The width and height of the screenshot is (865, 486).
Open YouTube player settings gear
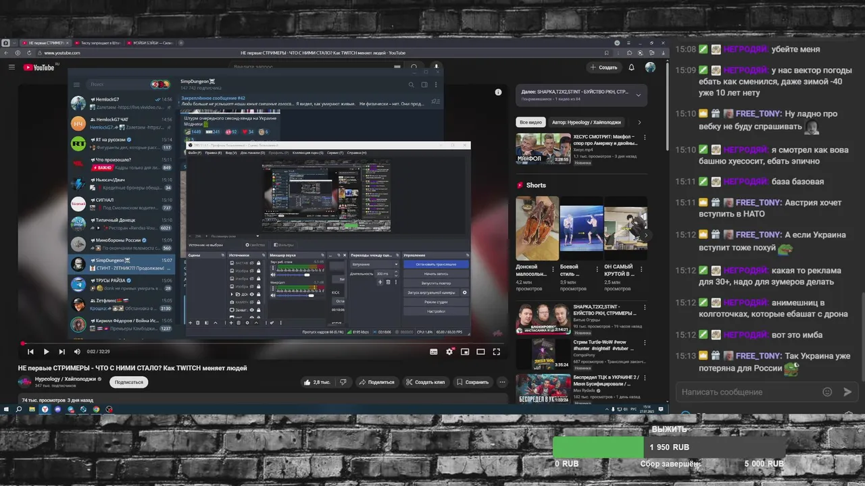tap(449, 352)
